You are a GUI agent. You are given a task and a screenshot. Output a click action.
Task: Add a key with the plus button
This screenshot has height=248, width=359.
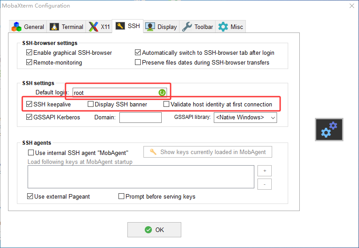[265, 171]
